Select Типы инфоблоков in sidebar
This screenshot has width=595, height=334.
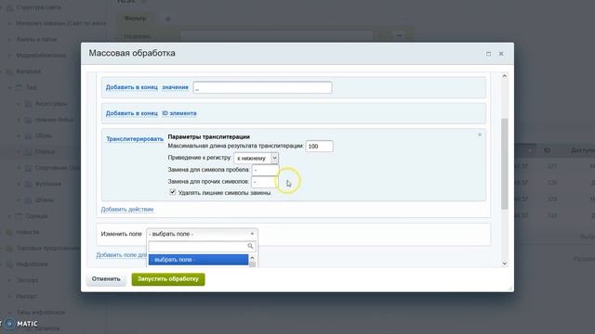tap(41, 313)
